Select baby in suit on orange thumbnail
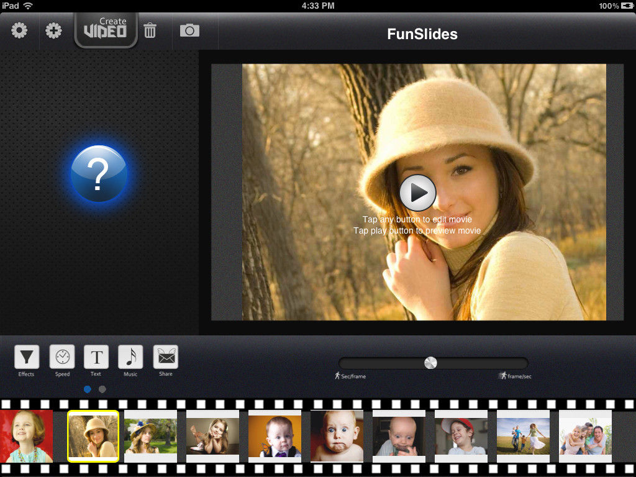 click(x=275, y=436)
